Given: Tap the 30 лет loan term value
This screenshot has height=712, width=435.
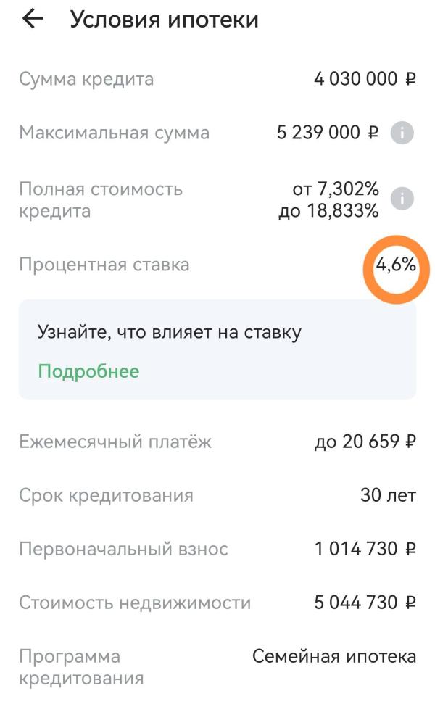Looking at the screenshot, I should point(388,495).
